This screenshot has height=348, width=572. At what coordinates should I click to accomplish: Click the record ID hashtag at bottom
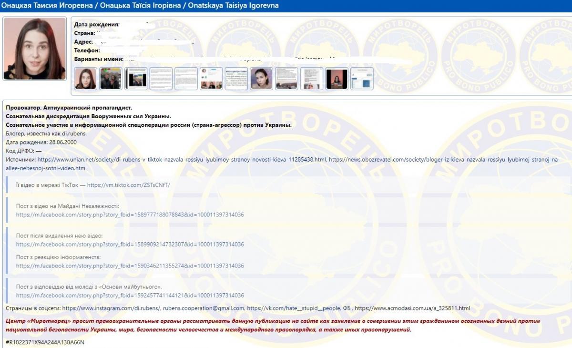tap(45, 342)
